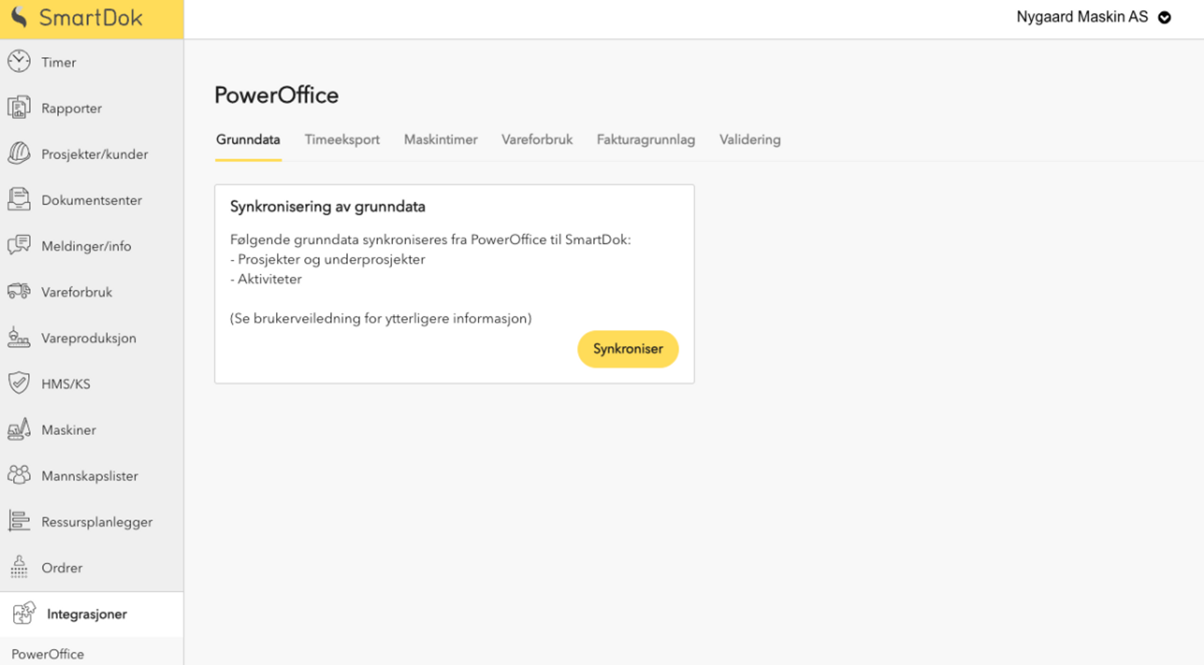Viewport: 1204px width, 665px height.
Task: Go to Ressursplanlegger in the sidebar
Action: 92,522
